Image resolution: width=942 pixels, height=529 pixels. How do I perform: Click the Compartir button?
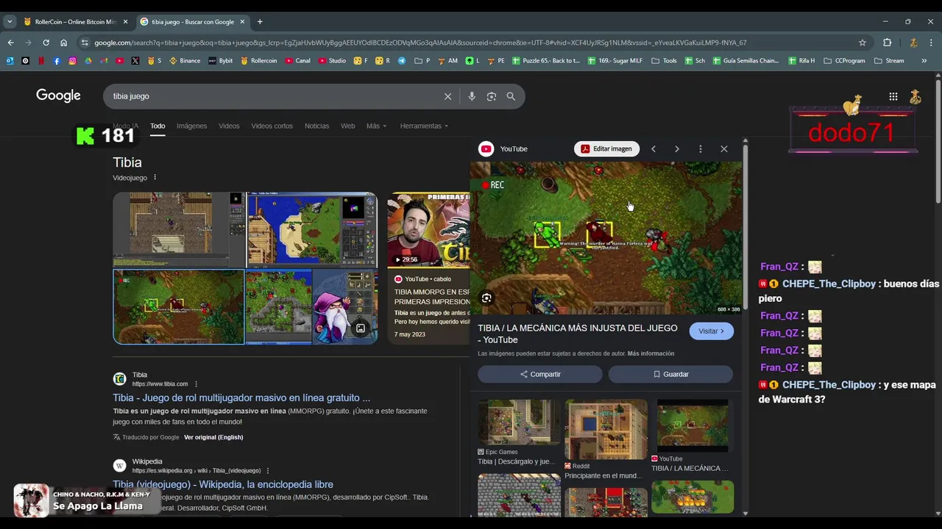click(x=540, y=375)
